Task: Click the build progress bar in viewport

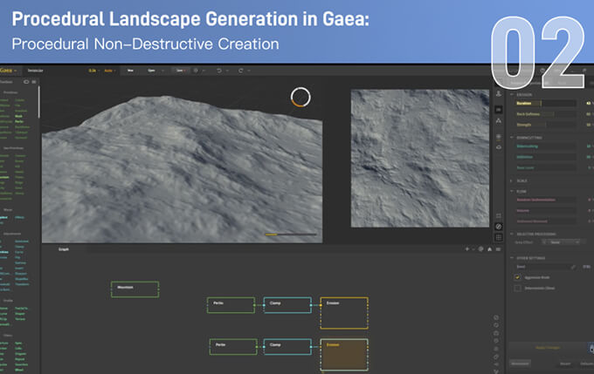Action: point(291,235)
